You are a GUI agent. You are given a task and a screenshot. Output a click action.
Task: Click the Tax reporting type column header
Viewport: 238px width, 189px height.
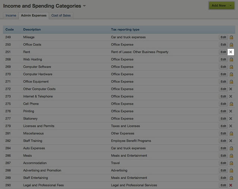(125, 29)
